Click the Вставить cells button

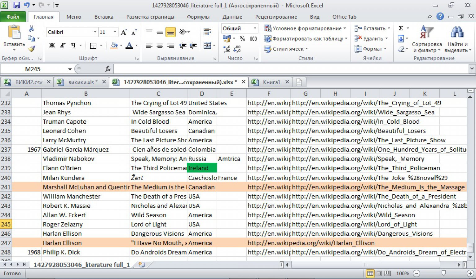[372, 28]
